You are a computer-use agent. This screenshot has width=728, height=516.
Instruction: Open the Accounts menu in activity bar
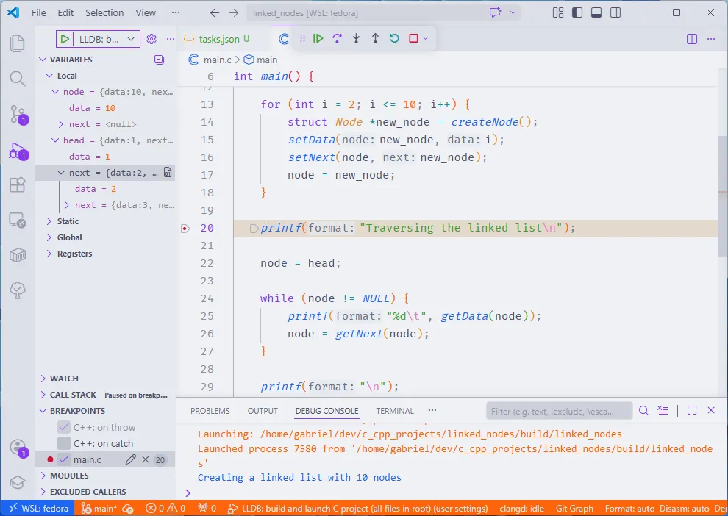click(18, 448)
